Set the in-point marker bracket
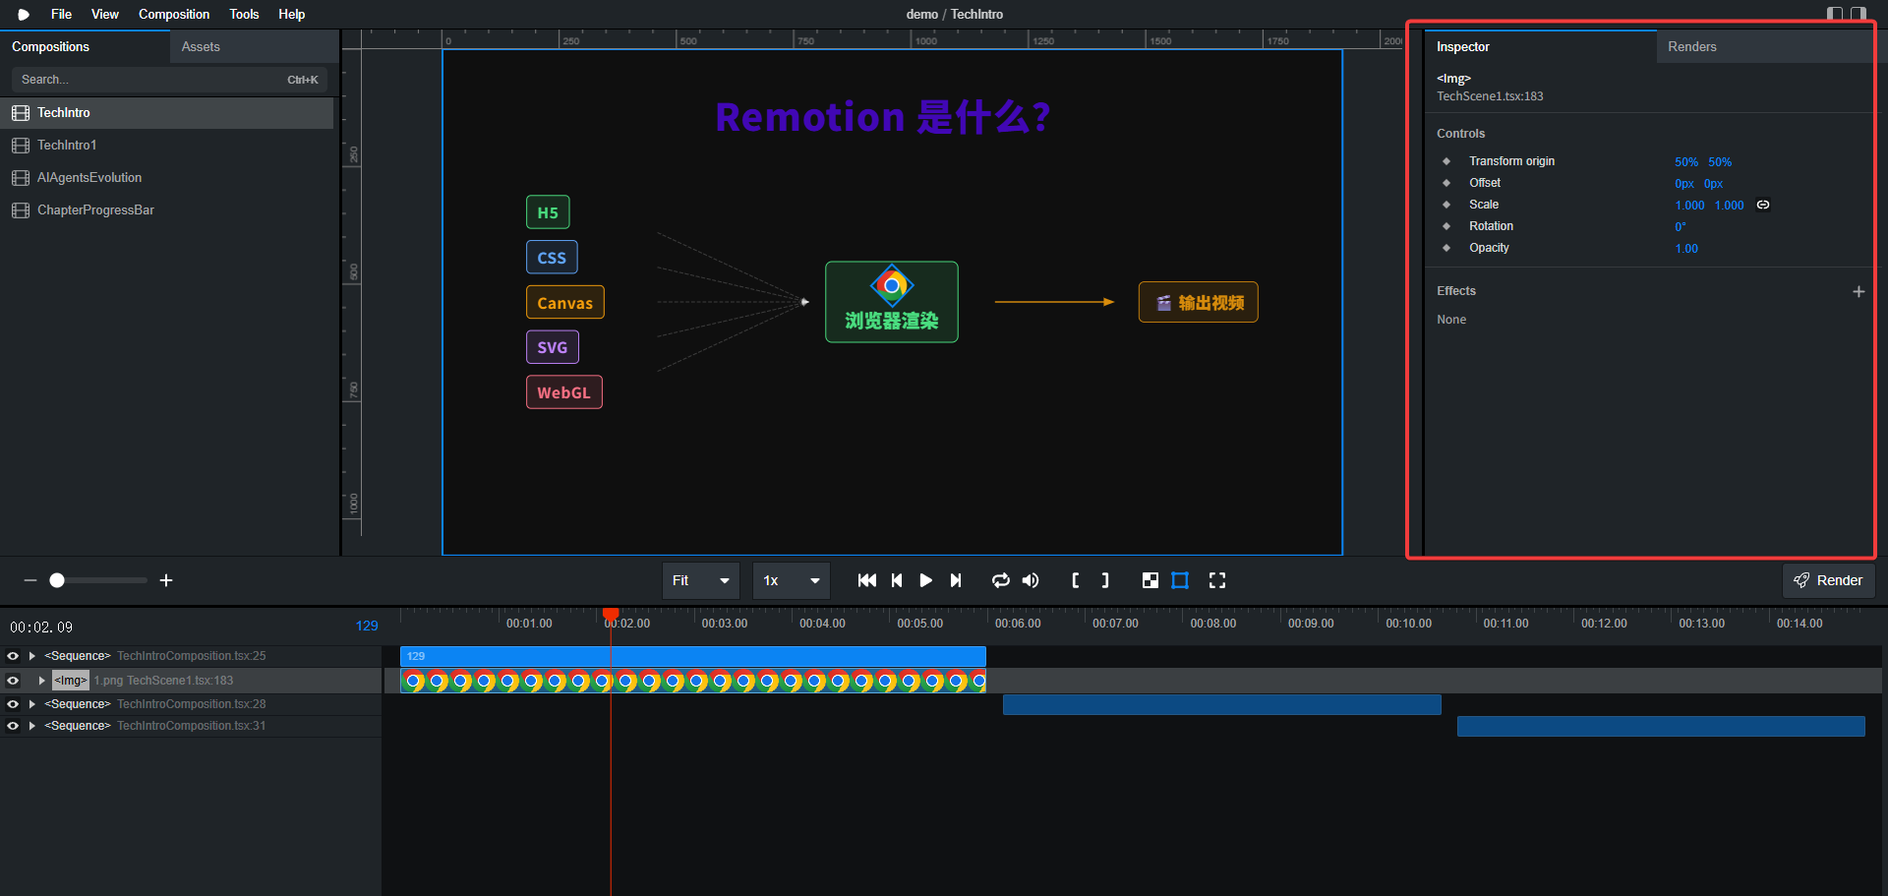 1076,580
